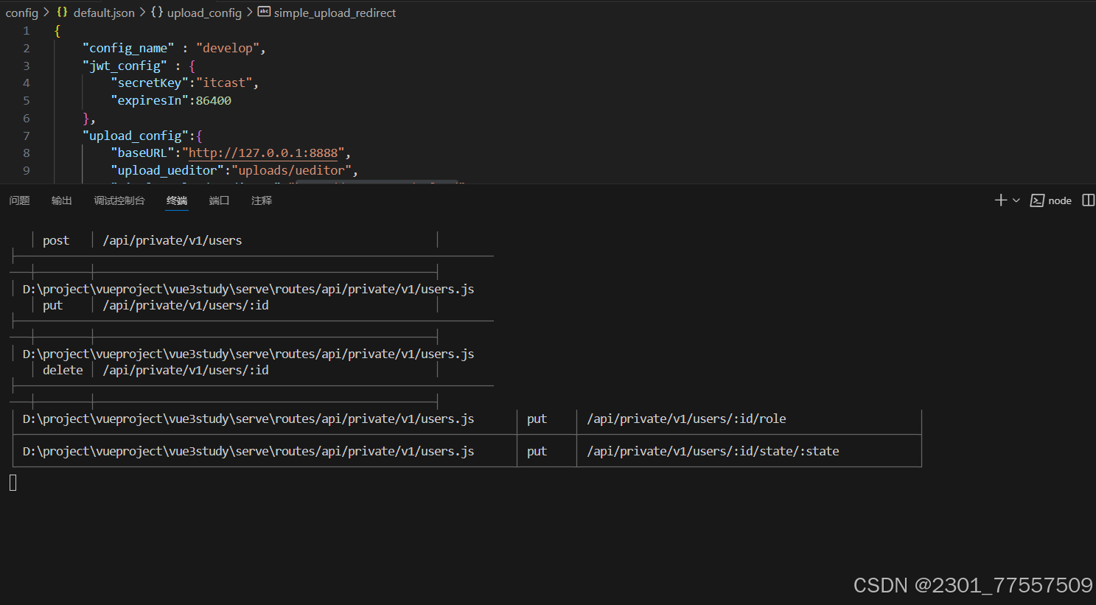Click line number 5 in the gutter

26,100
